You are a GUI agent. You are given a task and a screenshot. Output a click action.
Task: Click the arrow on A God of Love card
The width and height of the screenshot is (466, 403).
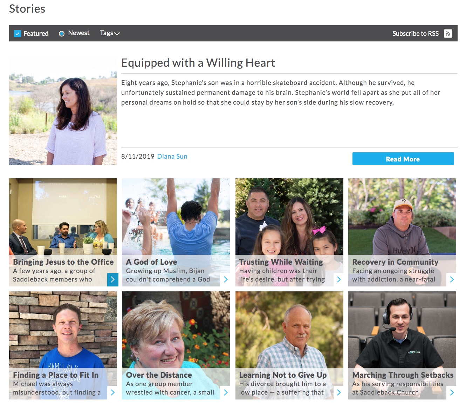tap(226, 279)
